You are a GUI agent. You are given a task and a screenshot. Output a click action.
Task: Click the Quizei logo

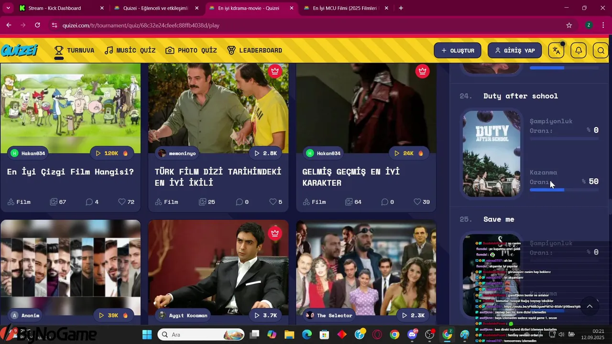tap(19, 50)
